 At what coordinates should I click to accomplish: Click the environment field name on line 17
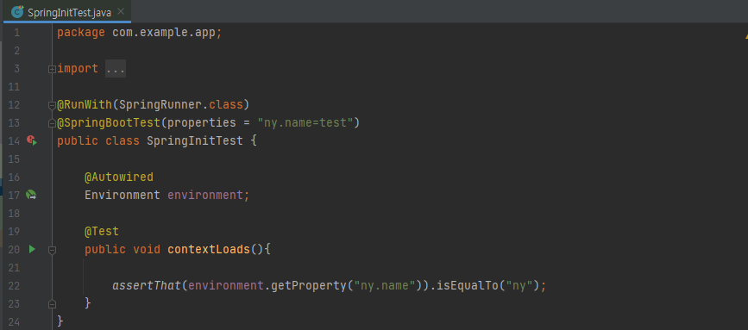coord(205,195)
